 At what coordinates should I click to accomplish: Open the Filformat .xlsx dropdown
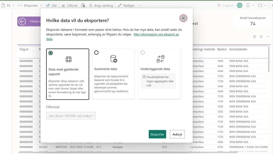71,116
